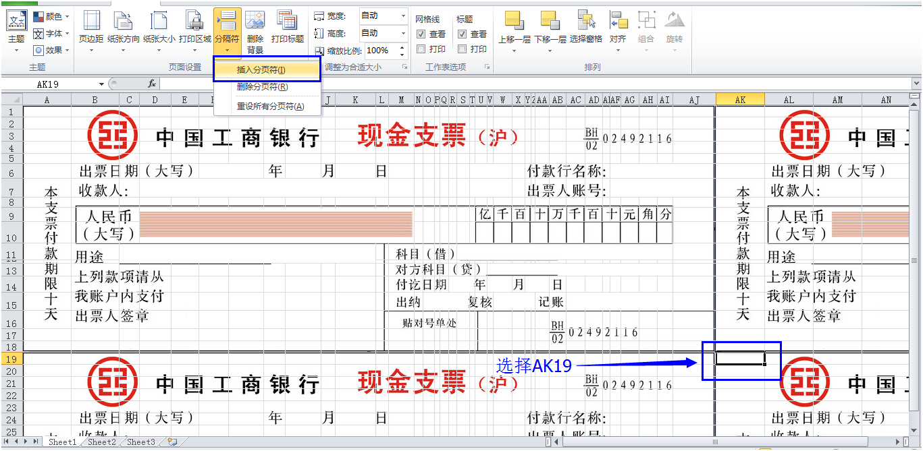Expand the formula bar with the chevron
Screen dimensions: 923x451
click(x=916, y=84)
